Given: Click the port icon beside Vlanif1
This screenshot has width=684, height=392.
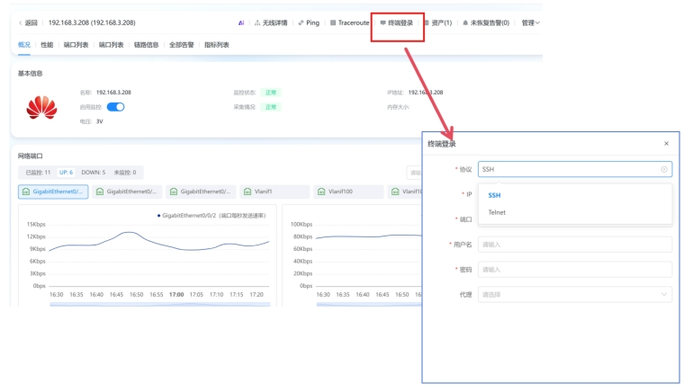Looking at the screenshot, I should 247,192.
